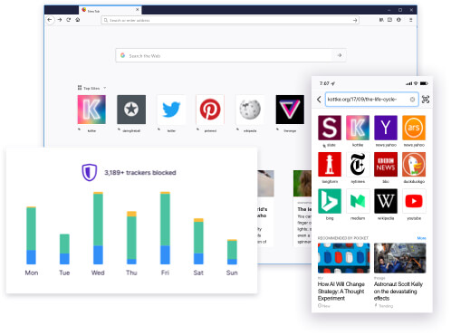
Task: Click the browser back arrow button
Action: (x=50, y=20)
